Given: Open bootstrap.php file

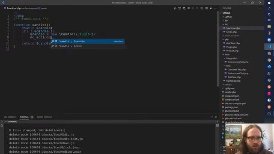Looking at the screenshot, I should tap(233, 81).
